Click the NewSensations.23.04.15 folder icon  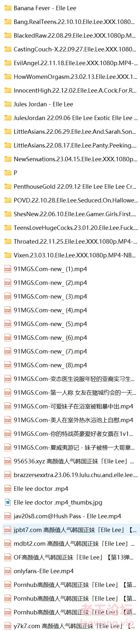point(8,159)
